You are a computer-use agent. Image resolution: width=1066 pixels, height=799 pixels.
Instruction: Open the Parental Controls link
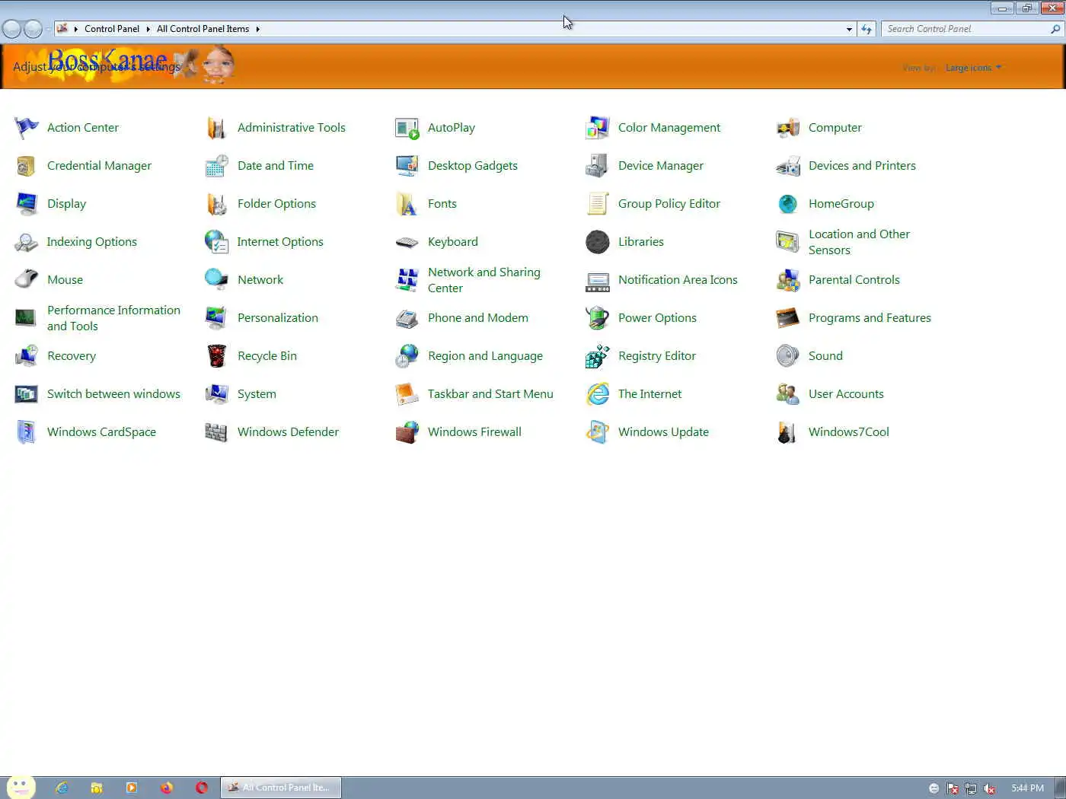point(854,280)
